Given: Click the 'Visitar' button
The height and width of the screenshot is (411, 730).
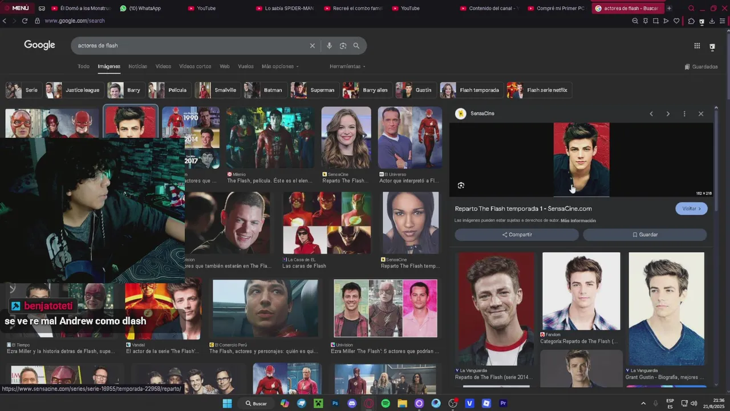Looking at the screenshot, I should pyautogui.click(x=691, y=208).
